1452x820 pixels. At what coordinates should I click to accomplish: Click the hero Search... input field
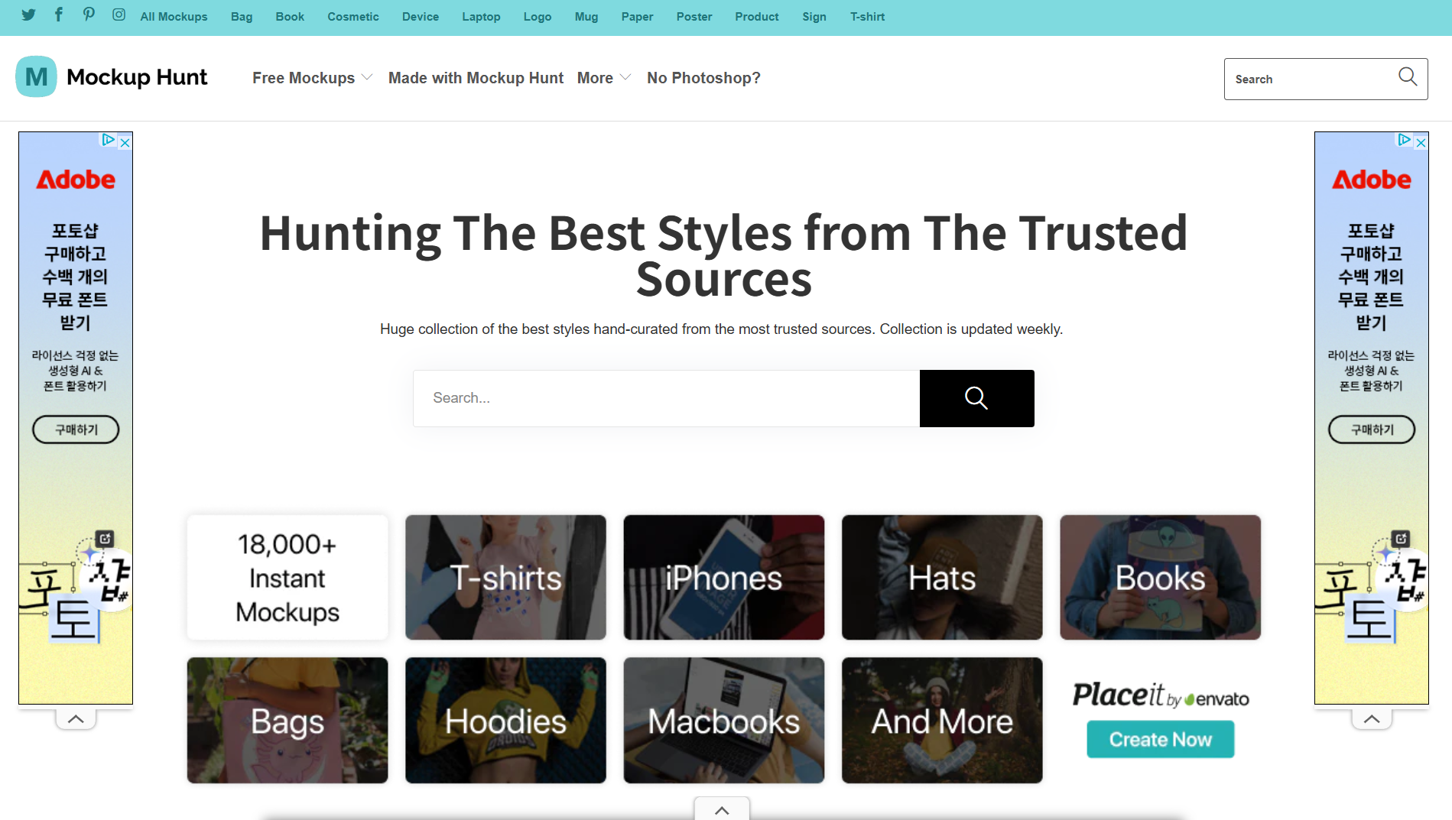pos(666,398)
